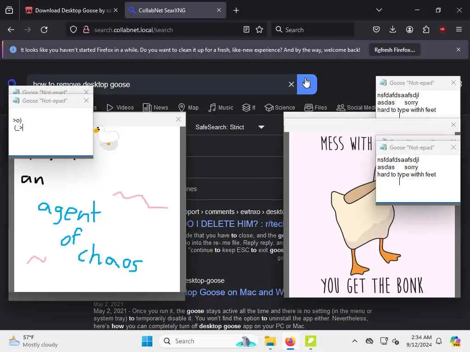Bookmark this page with star icon
470x352 pixels.
coord(260,30)
